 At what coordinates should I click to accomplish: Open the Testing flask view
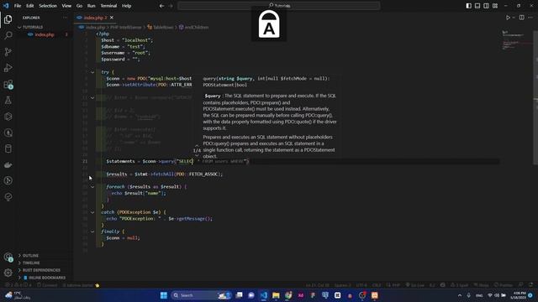click(x=8, y=101)
